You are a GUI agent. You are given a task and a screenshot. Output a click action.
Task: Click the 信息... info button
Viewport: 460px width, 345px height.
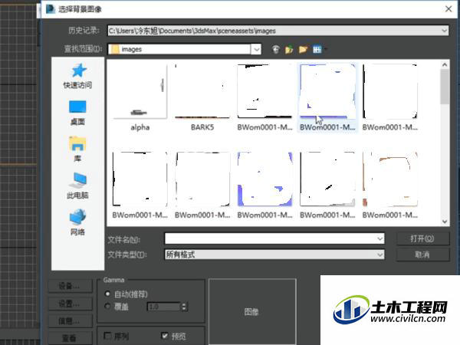point(70,321)
